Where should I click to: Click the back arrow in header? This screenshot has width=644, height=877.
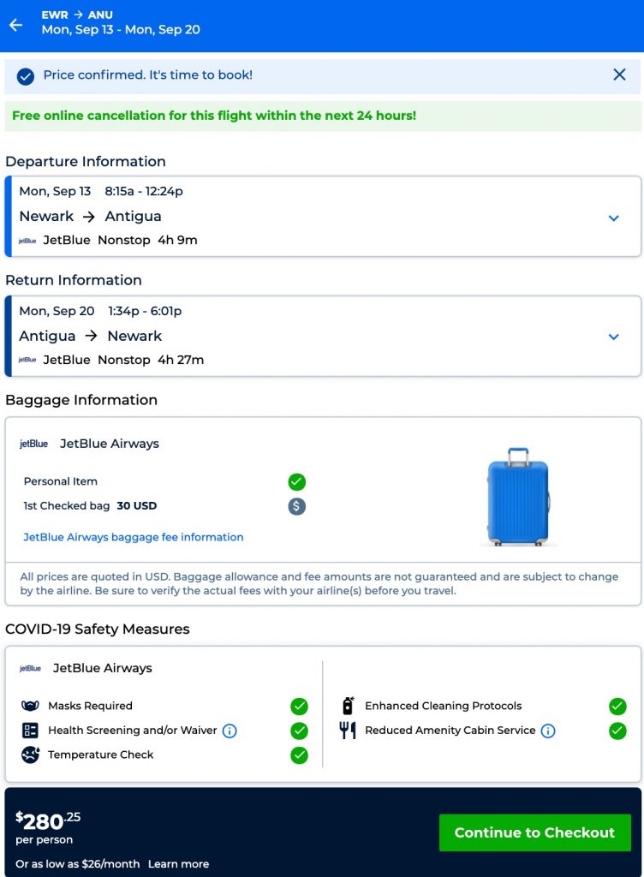click(15, 25)
